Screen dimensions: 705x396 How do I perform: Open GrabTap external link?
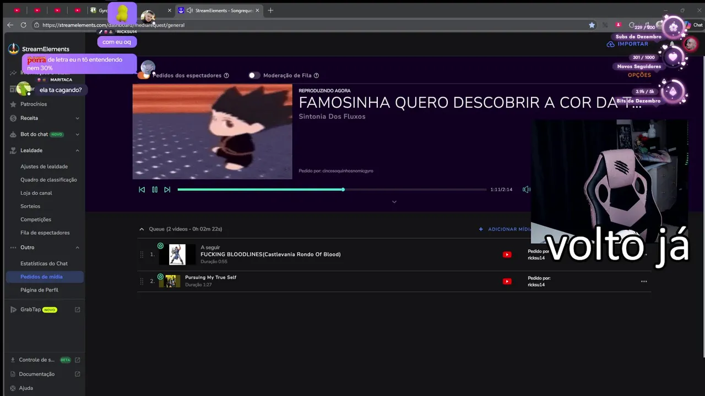click(77, 310)
